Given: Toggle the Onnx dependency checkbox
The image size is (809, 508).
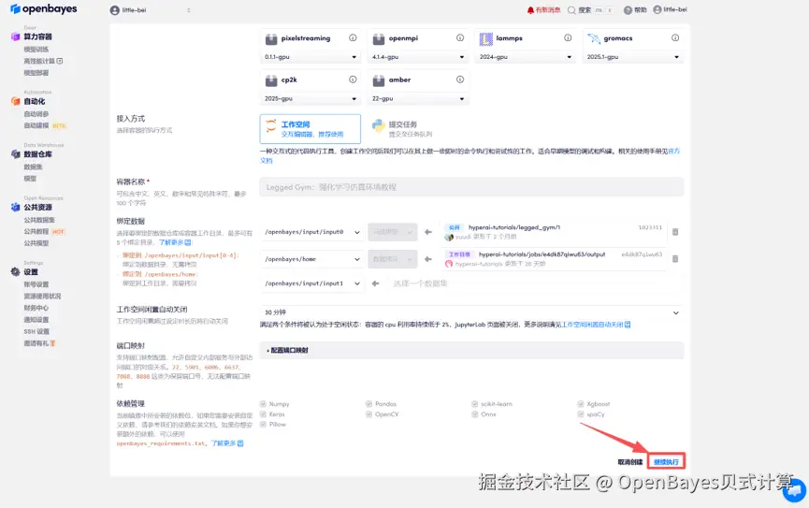Looking at the screenshot, I should [475, 414].
